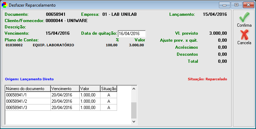Screen dimensions: 256x129
Task: Click the Cancela label text
Action: [244, 43]
